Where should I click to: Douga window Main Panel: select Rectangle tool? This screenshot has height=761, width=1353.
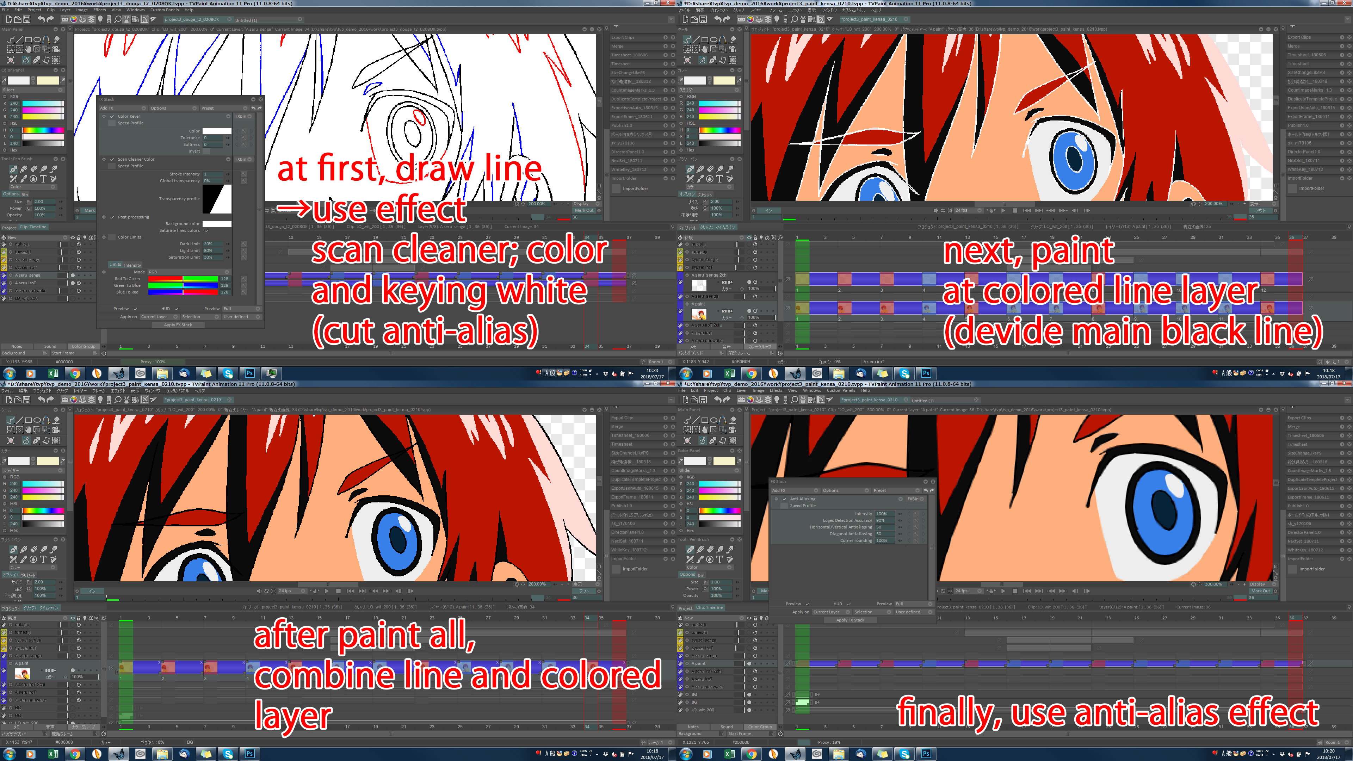[x=28, y=39]
